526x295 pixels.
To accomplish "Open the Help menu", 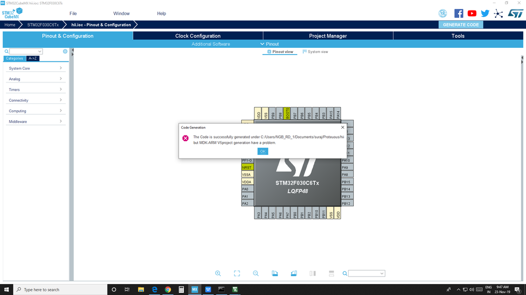I will tap(161, 13).
